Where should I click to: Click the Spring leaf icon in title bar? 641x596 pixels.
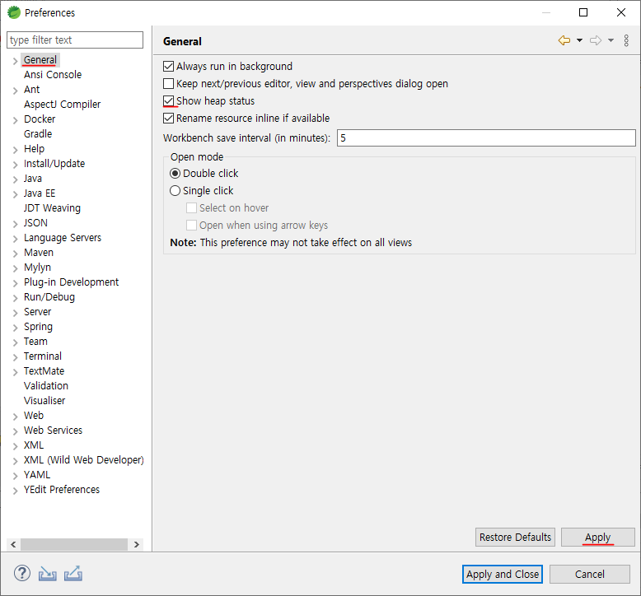pos(13,12)
